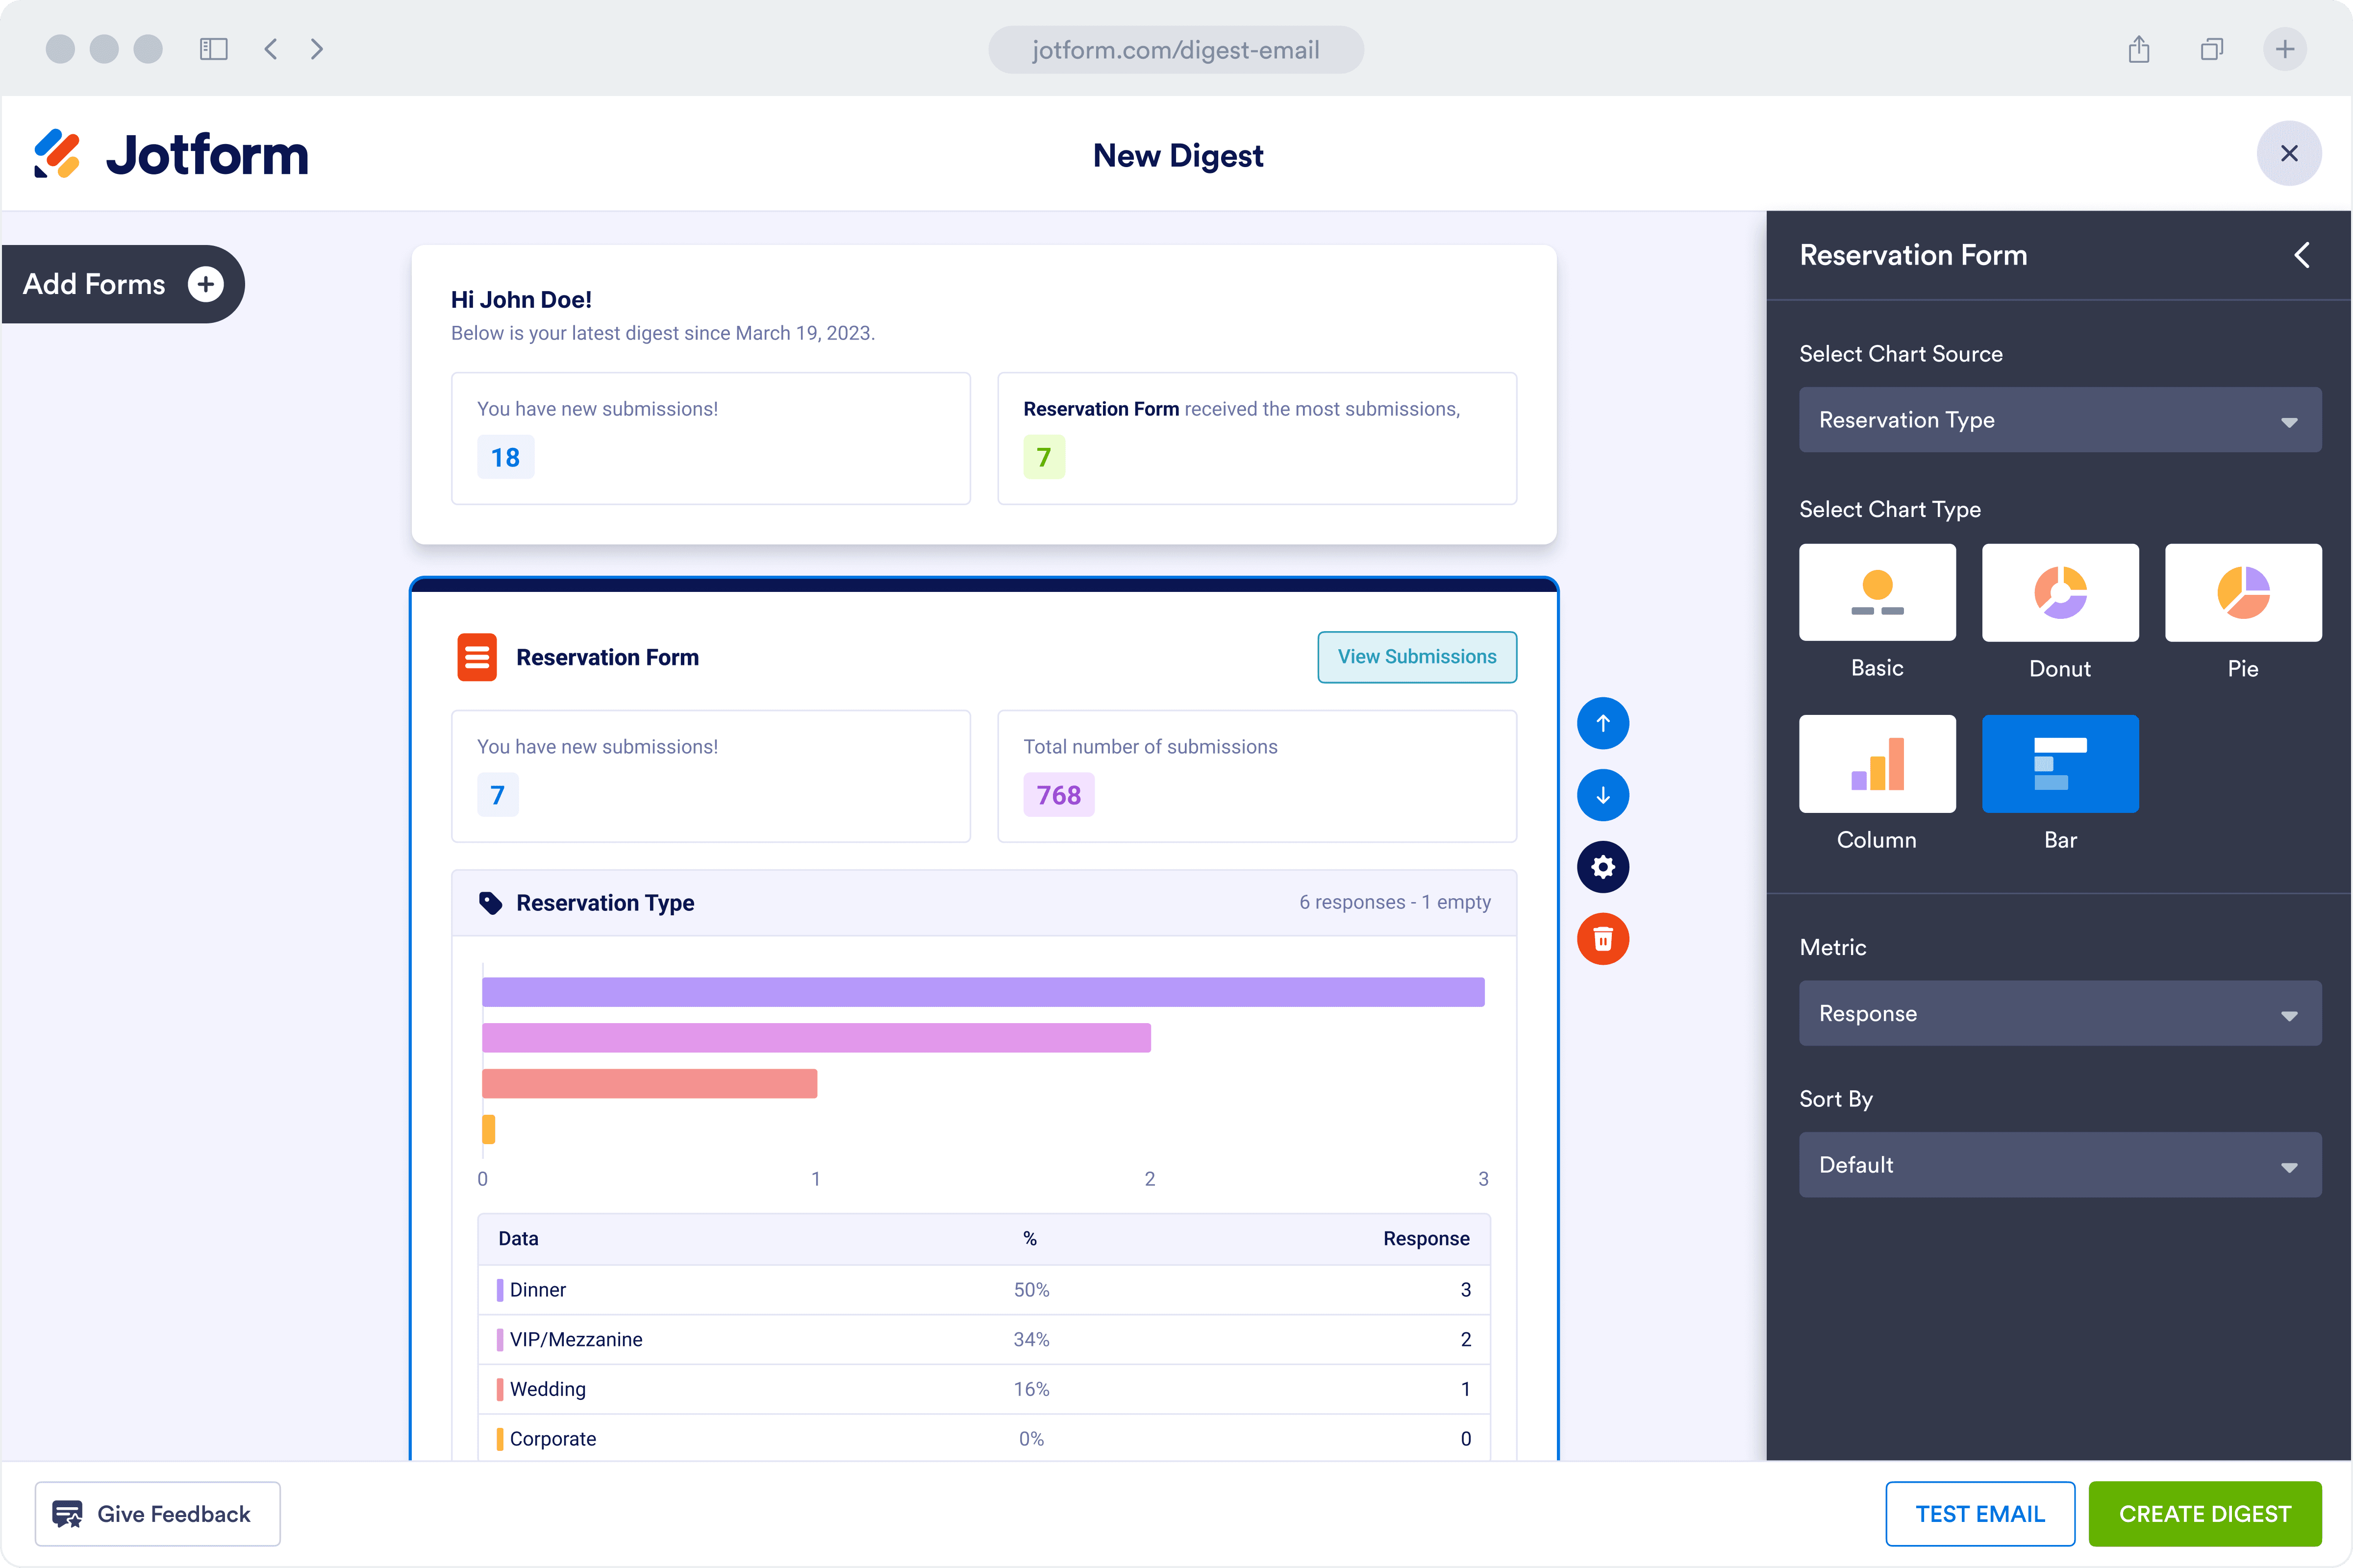This screenshot has height=1568, width=2353.
Task: Click the Give Feedback chat icon
Action: (x=67, y=1514)
